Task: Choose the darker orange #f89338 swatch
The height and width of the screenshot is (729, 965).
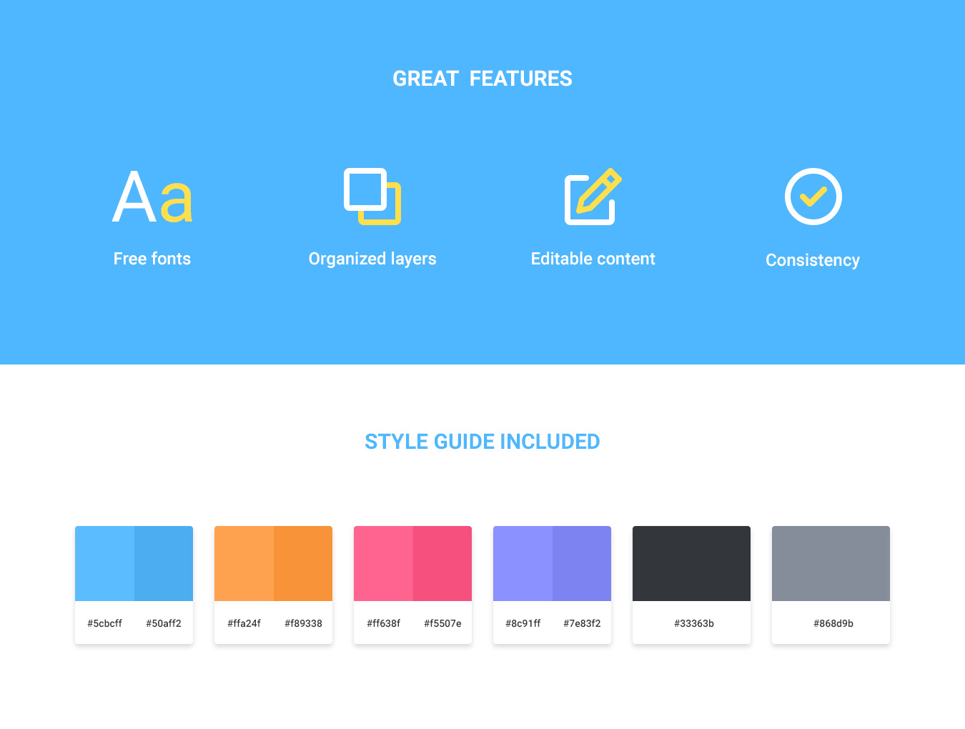Action: pos(303,563)
